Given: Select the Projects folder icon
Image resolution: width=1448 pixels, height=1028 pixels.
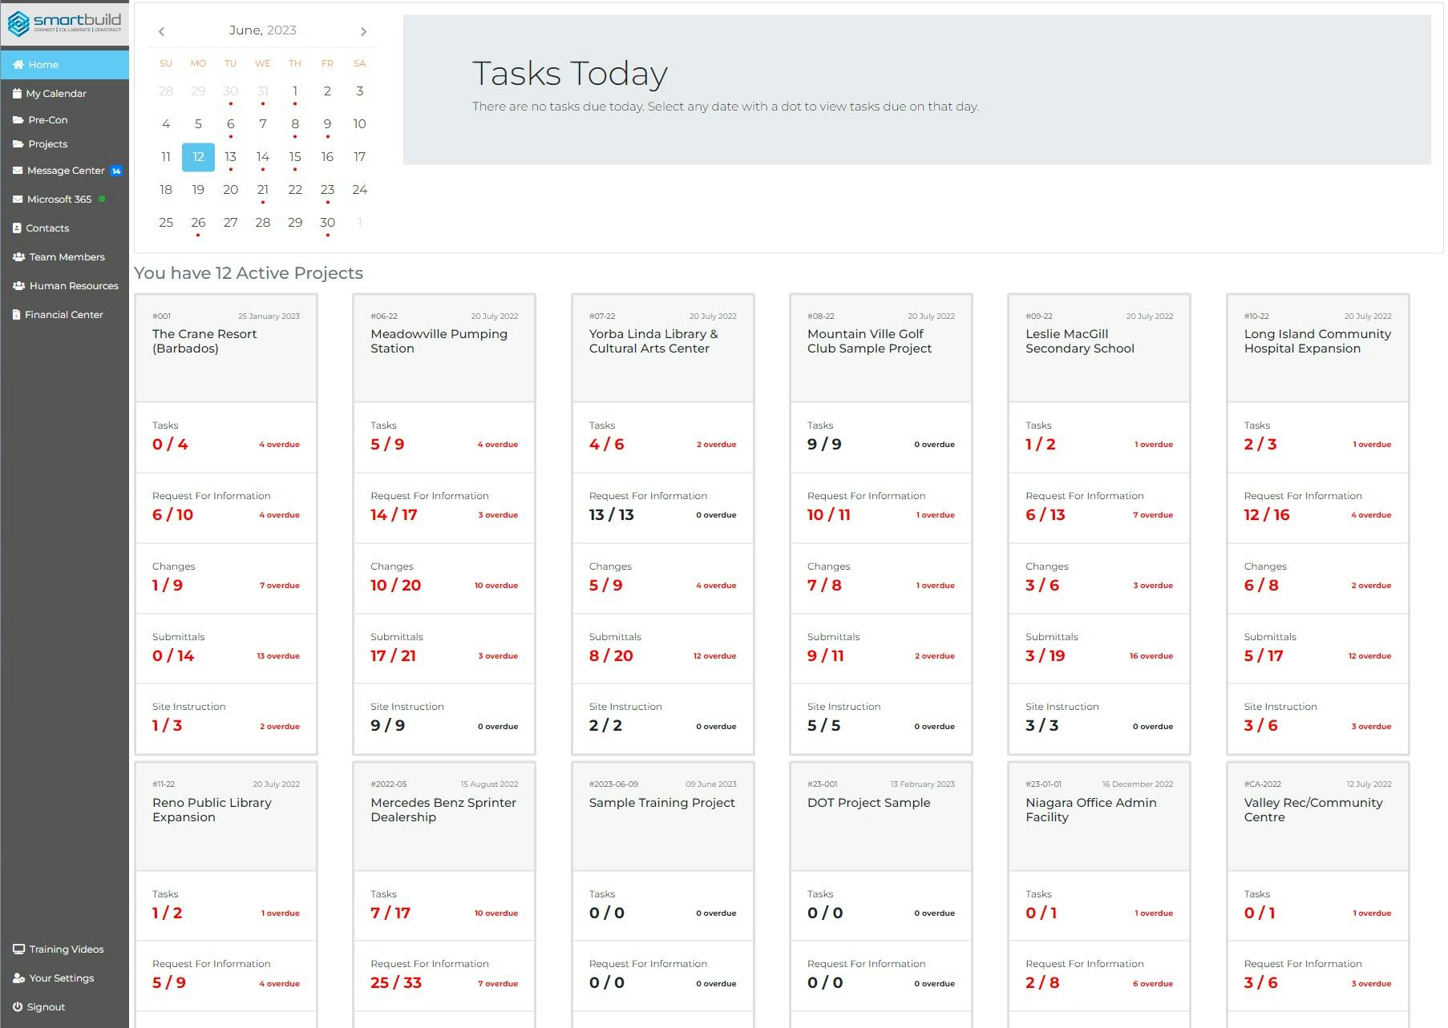Looking at the screenshot, I should [x=17, y=144].
